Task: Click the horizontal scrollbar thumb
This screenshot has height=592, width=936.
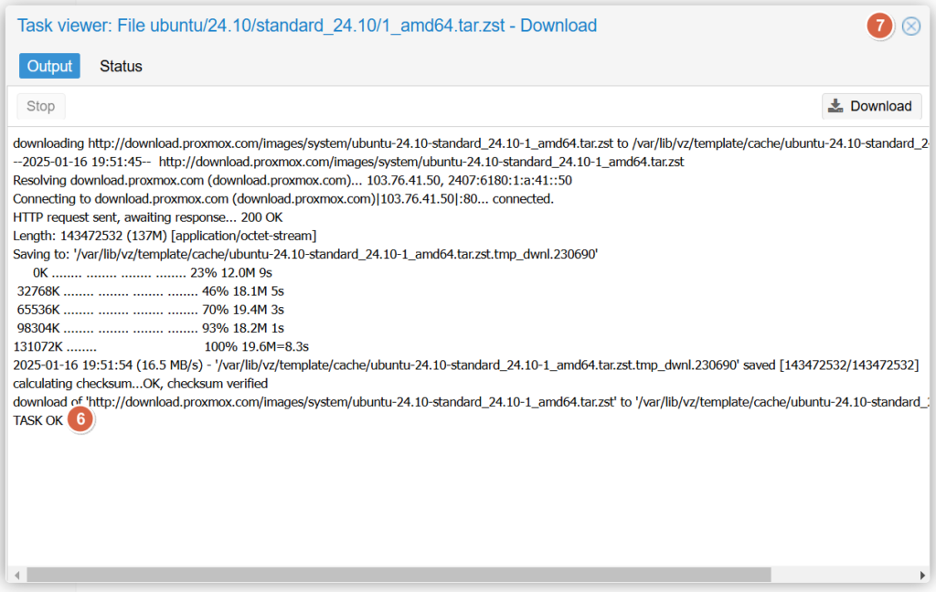Action: coord(398,575)
